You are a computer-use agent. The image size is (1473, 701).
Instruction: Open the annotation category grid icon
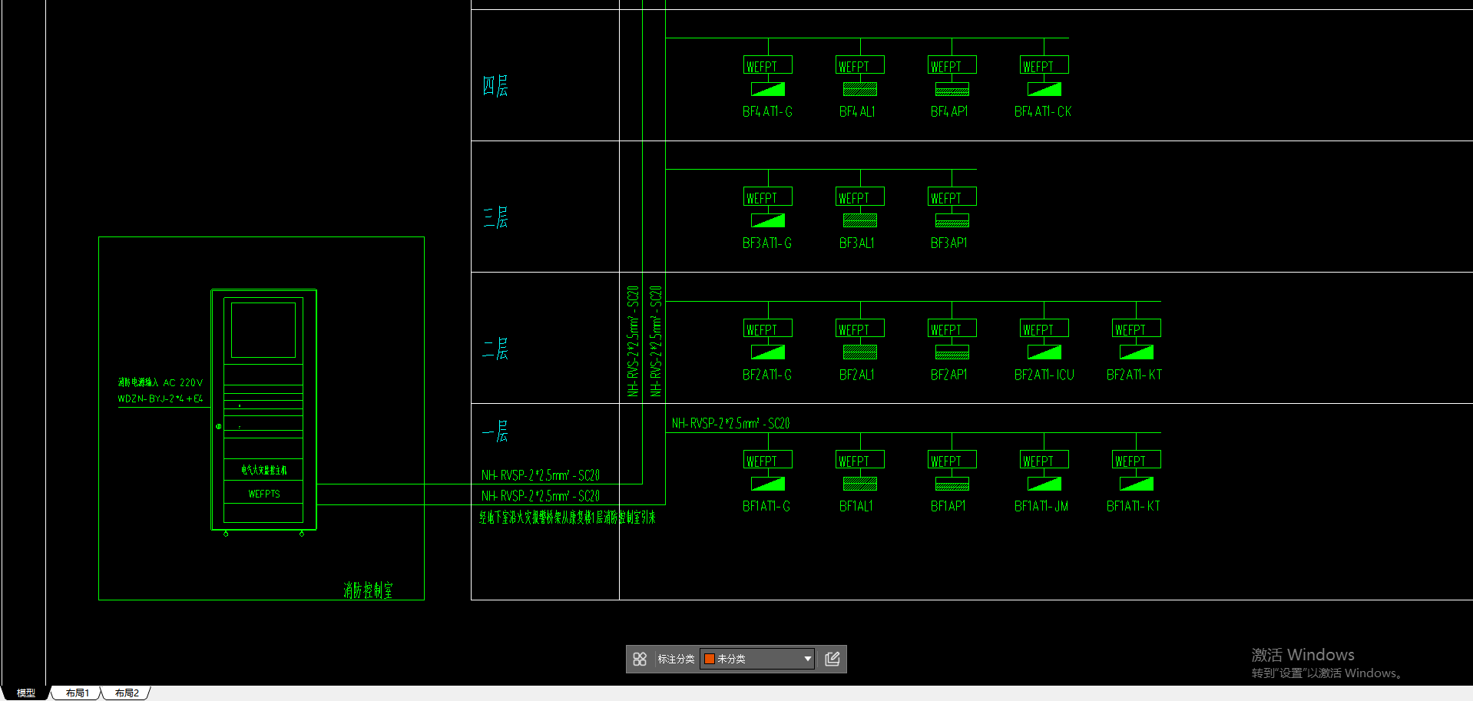[640, 659]
